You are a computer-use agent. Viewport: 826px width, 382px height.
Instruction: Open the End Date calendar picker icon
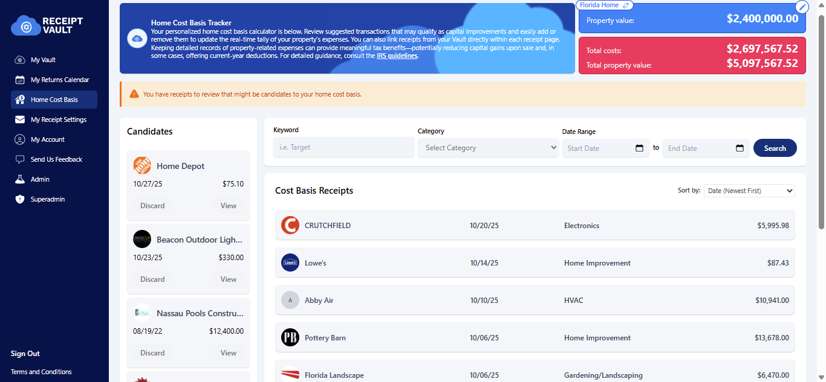tap(740, 148)
